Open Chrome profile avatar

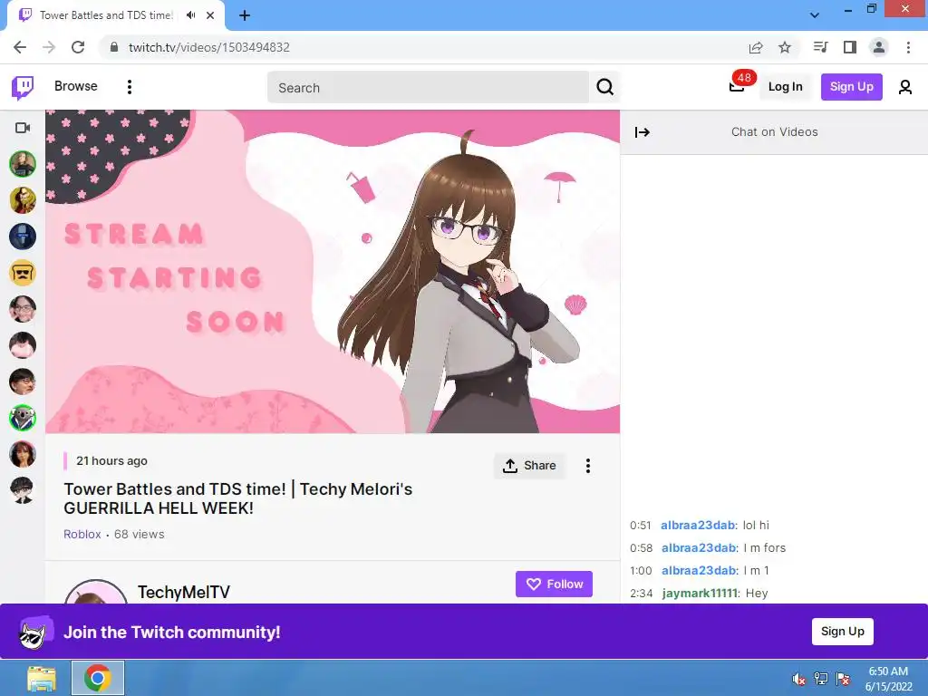click(x=879, y=47)
